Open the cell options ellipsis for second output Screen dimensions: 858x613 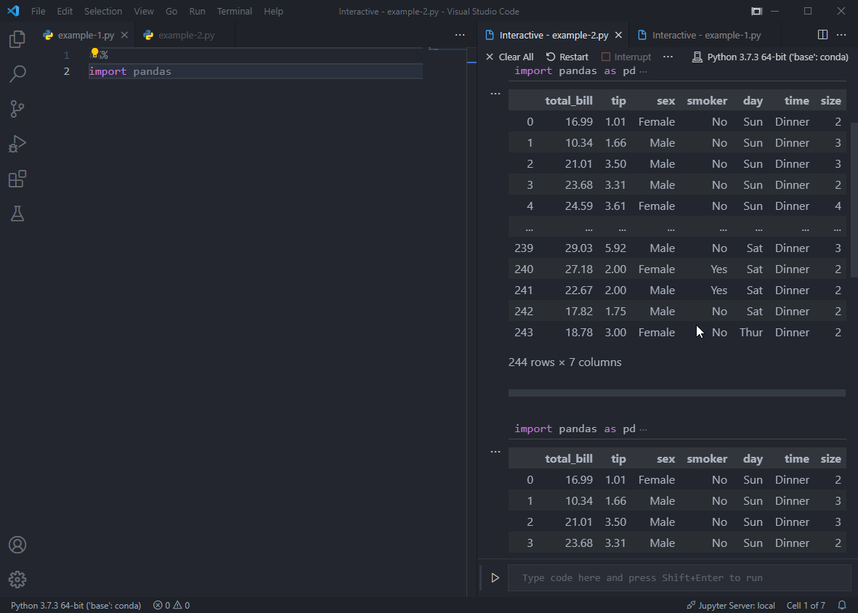(495, 452)
